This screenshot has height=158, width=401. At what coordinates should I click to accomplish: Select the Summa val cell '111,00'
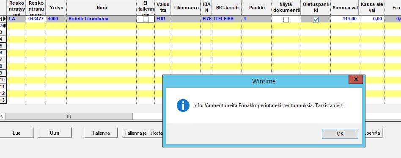click(344, 19)
